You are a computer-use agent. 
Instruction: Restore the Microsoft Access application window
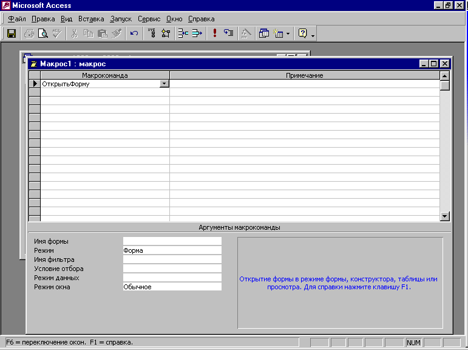point(449,5)
